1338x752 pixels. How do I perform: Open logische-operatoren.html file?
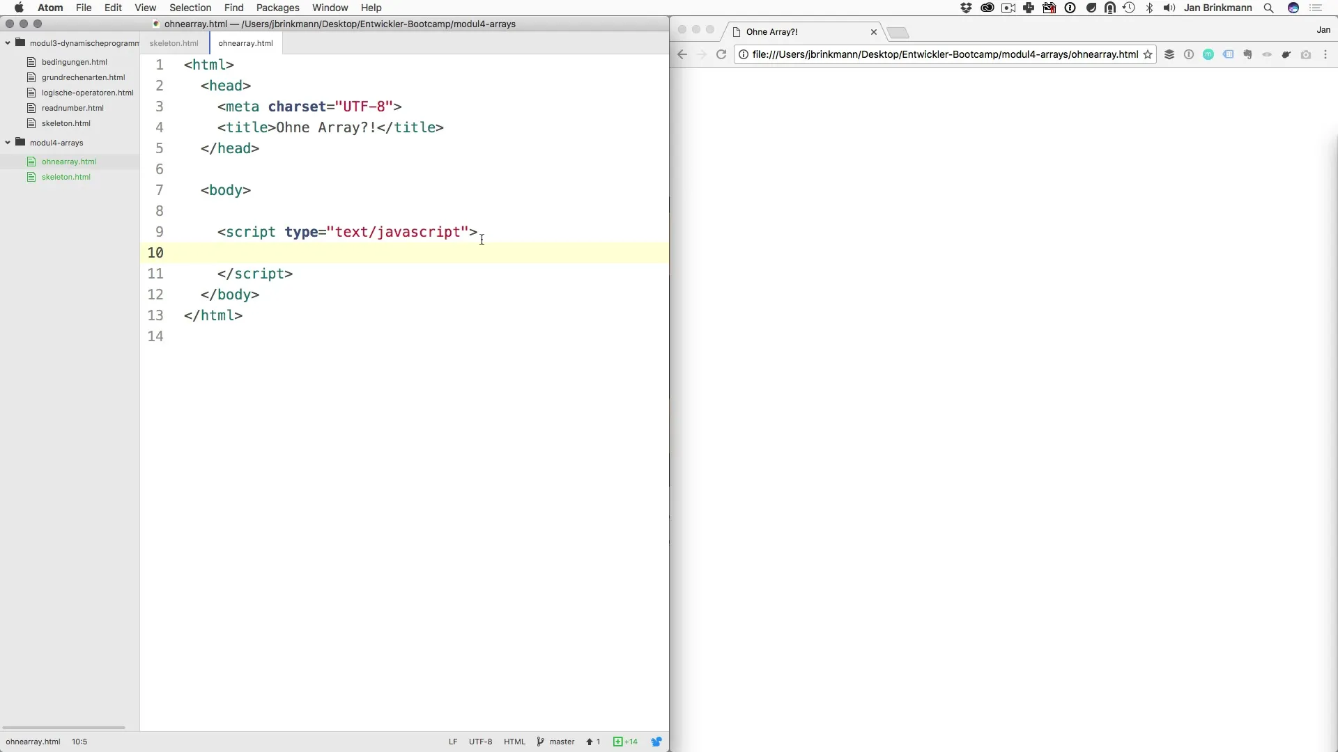coord(87,93)
